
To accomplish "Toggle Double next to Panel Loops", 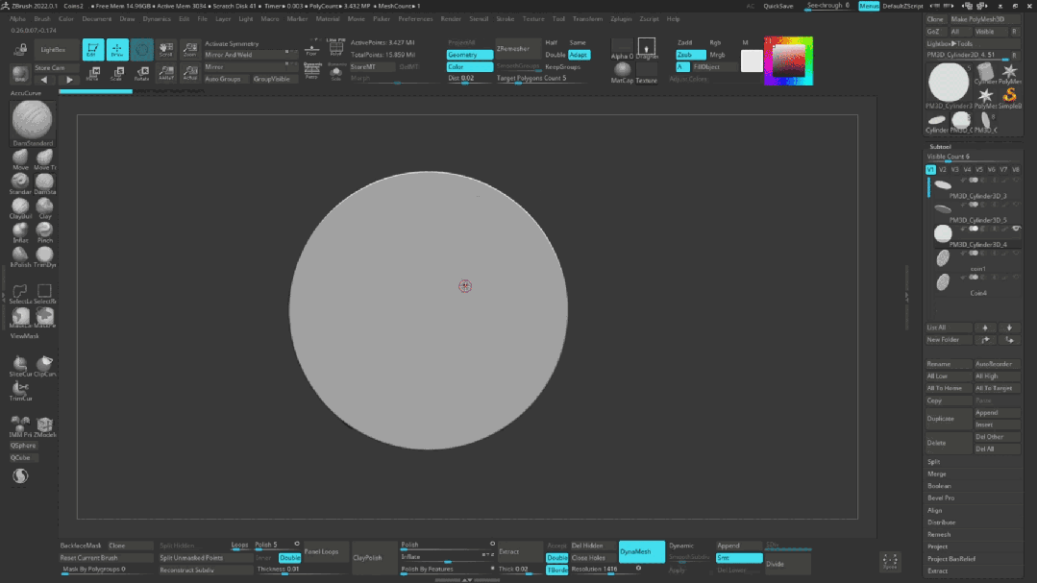I will pos(289,558).
